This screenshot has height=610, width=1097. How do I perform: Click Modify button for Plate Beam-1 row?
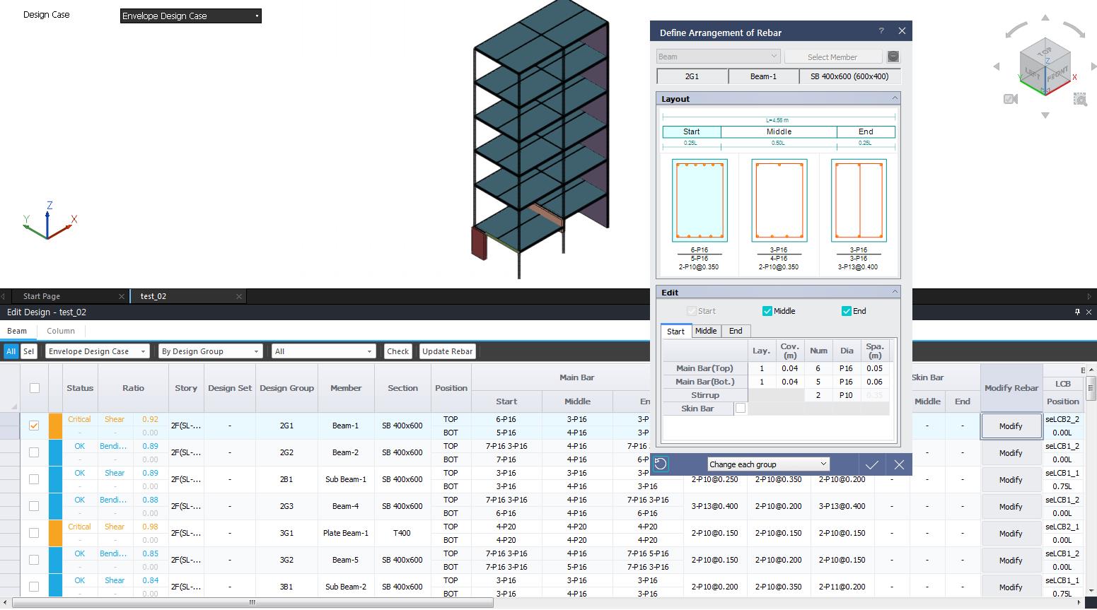pos(1010,534)
